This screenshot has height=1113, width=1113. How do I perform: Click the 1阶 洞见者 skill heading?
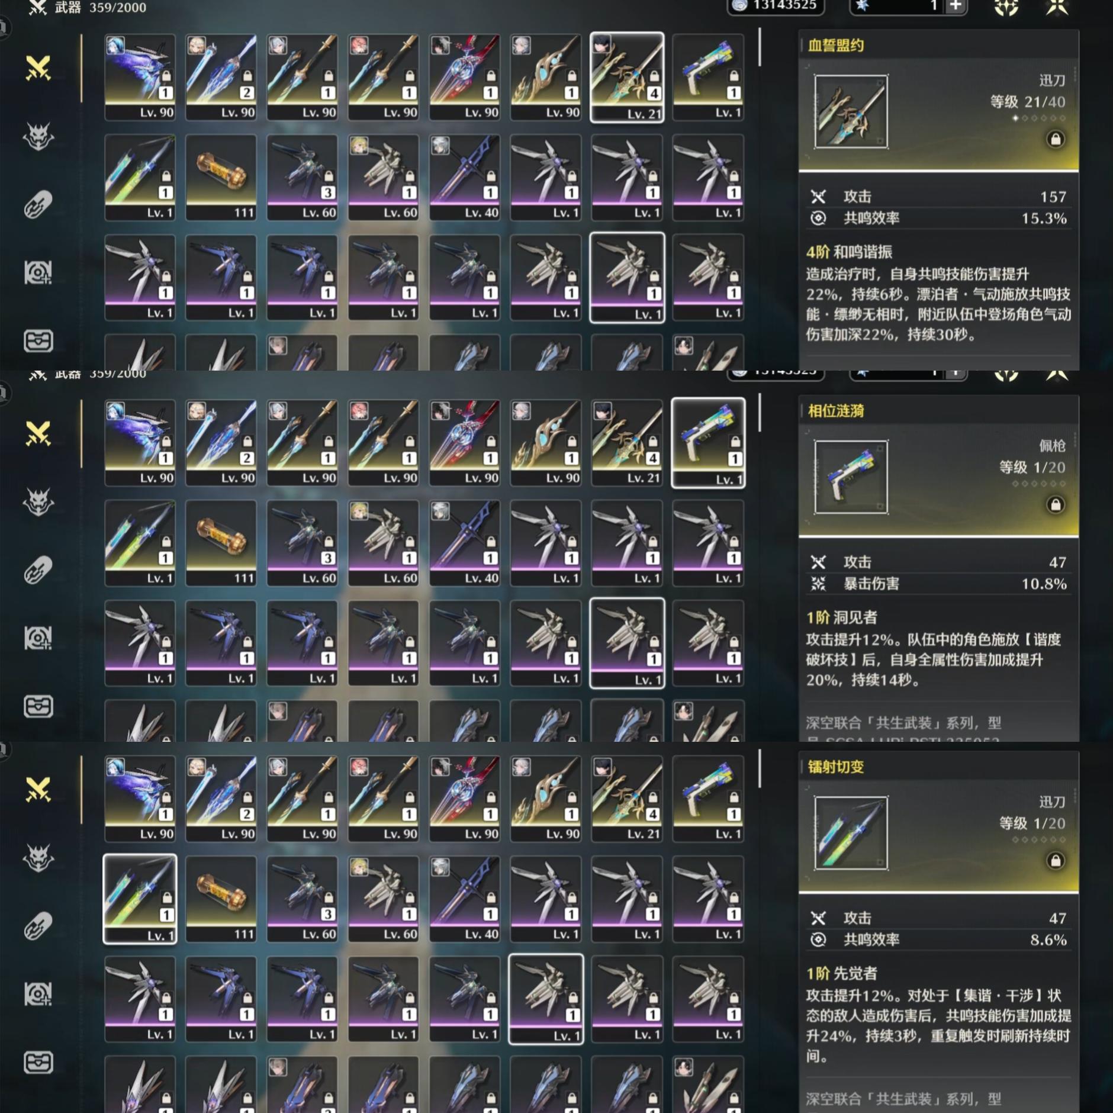(x=841, y=617)
